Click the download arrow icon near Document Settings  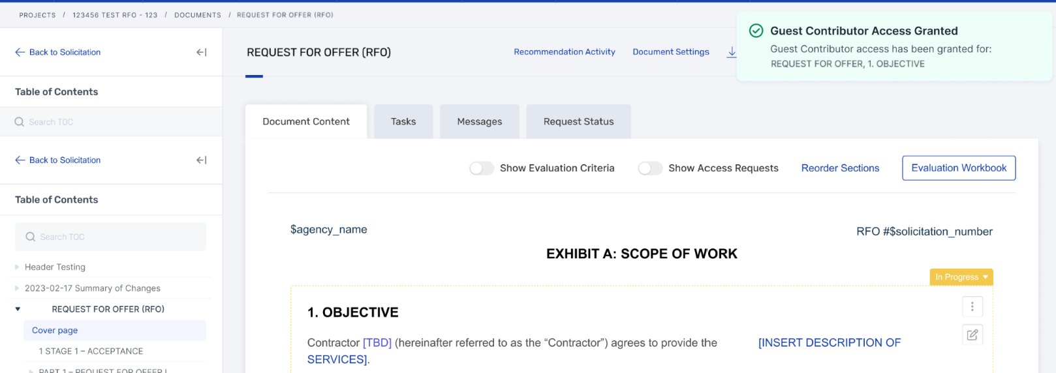732,52
